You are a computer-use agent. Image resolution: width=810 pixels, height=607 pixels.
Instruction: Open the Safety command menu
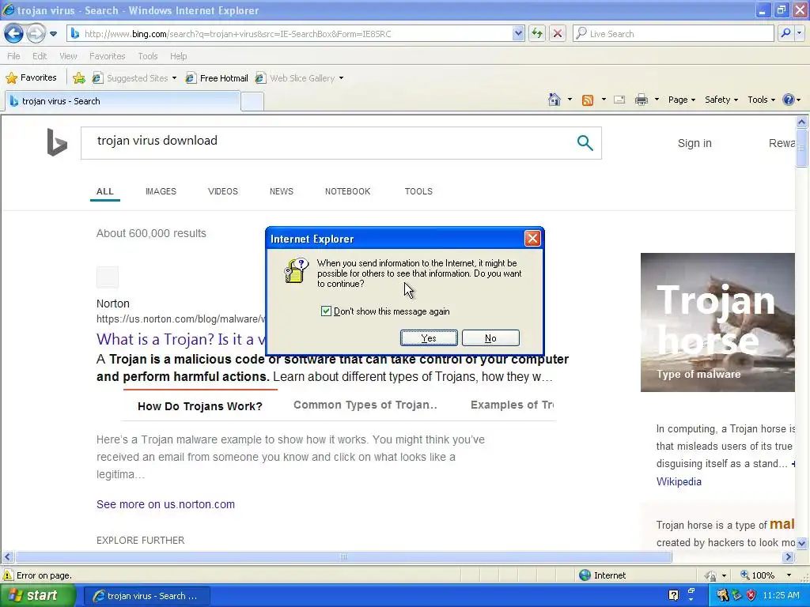721,100
